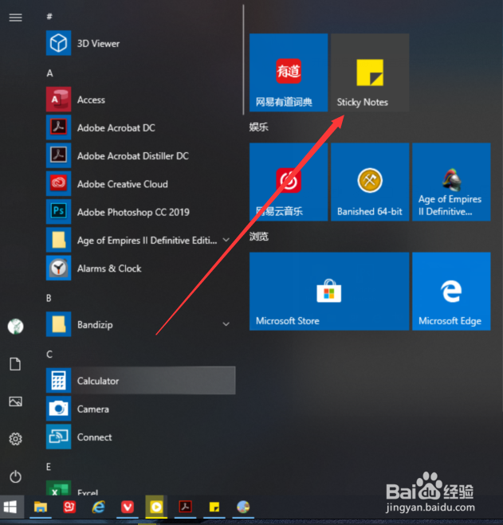
Task: Open the Age of Empires II folder icon in the app list
Action: click(58, 240)
